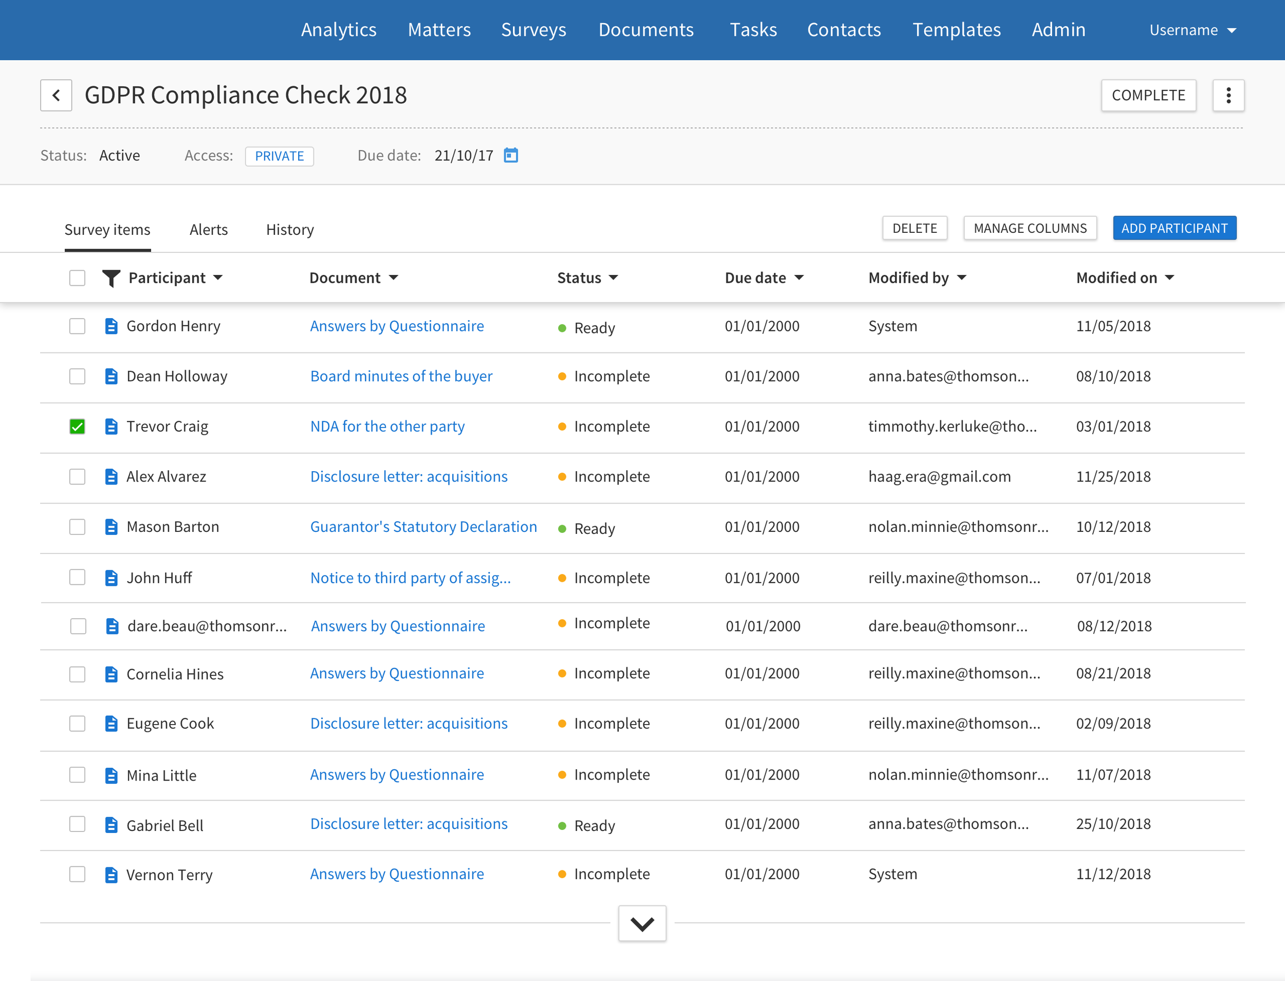Screen dimensions: 1285x981
Task: Click the document icon for Vernon Terry
Action: (111, 875)
